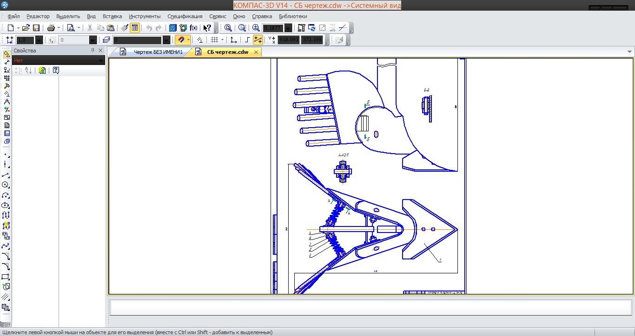Image resolution: width=635 pixels, height=336 pixels.
Task: Print the drawing via the printer icon
Action: (51, 28)
